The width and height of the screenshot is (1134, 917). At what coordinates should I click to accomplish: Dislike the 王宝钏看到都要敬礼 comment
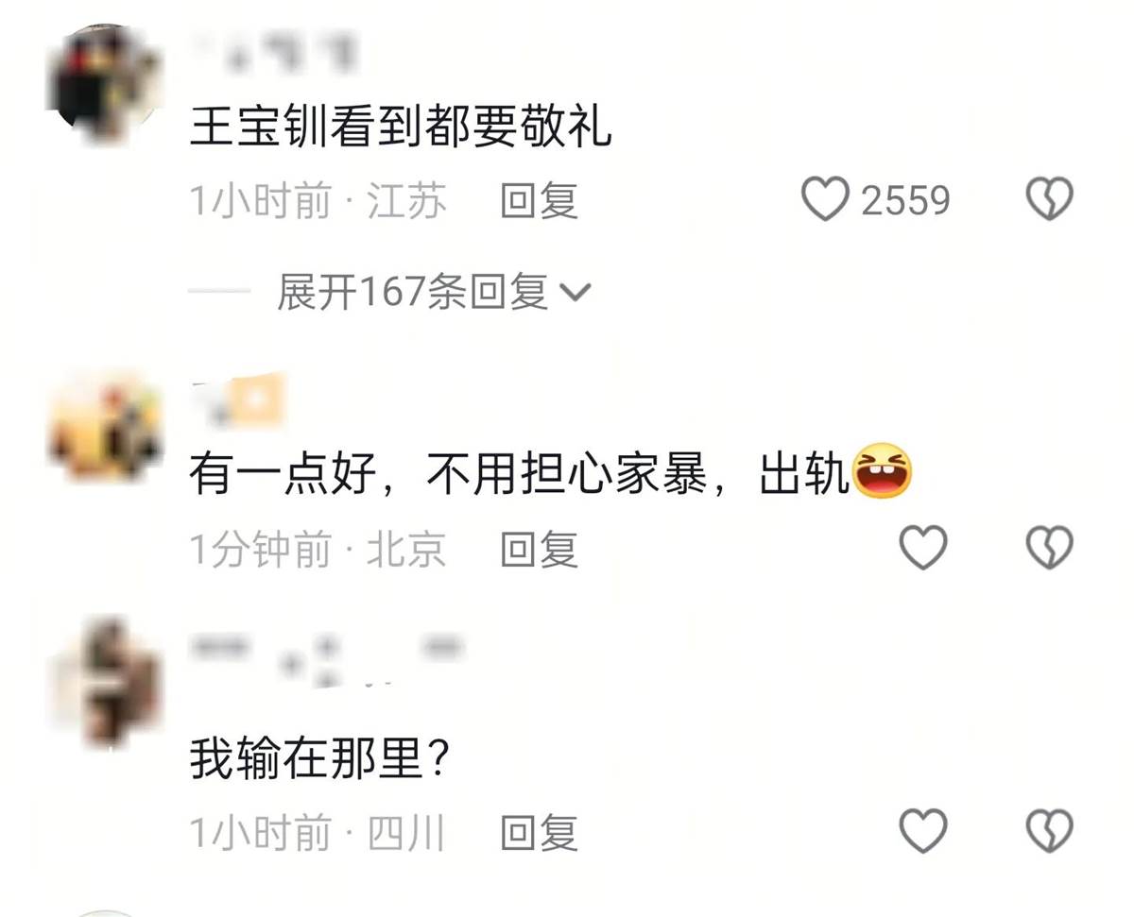[1050, 200]
